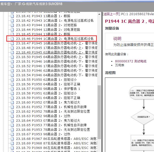Click flowchart step 1 measurement box
154x152 pixels.
point(142,93)
